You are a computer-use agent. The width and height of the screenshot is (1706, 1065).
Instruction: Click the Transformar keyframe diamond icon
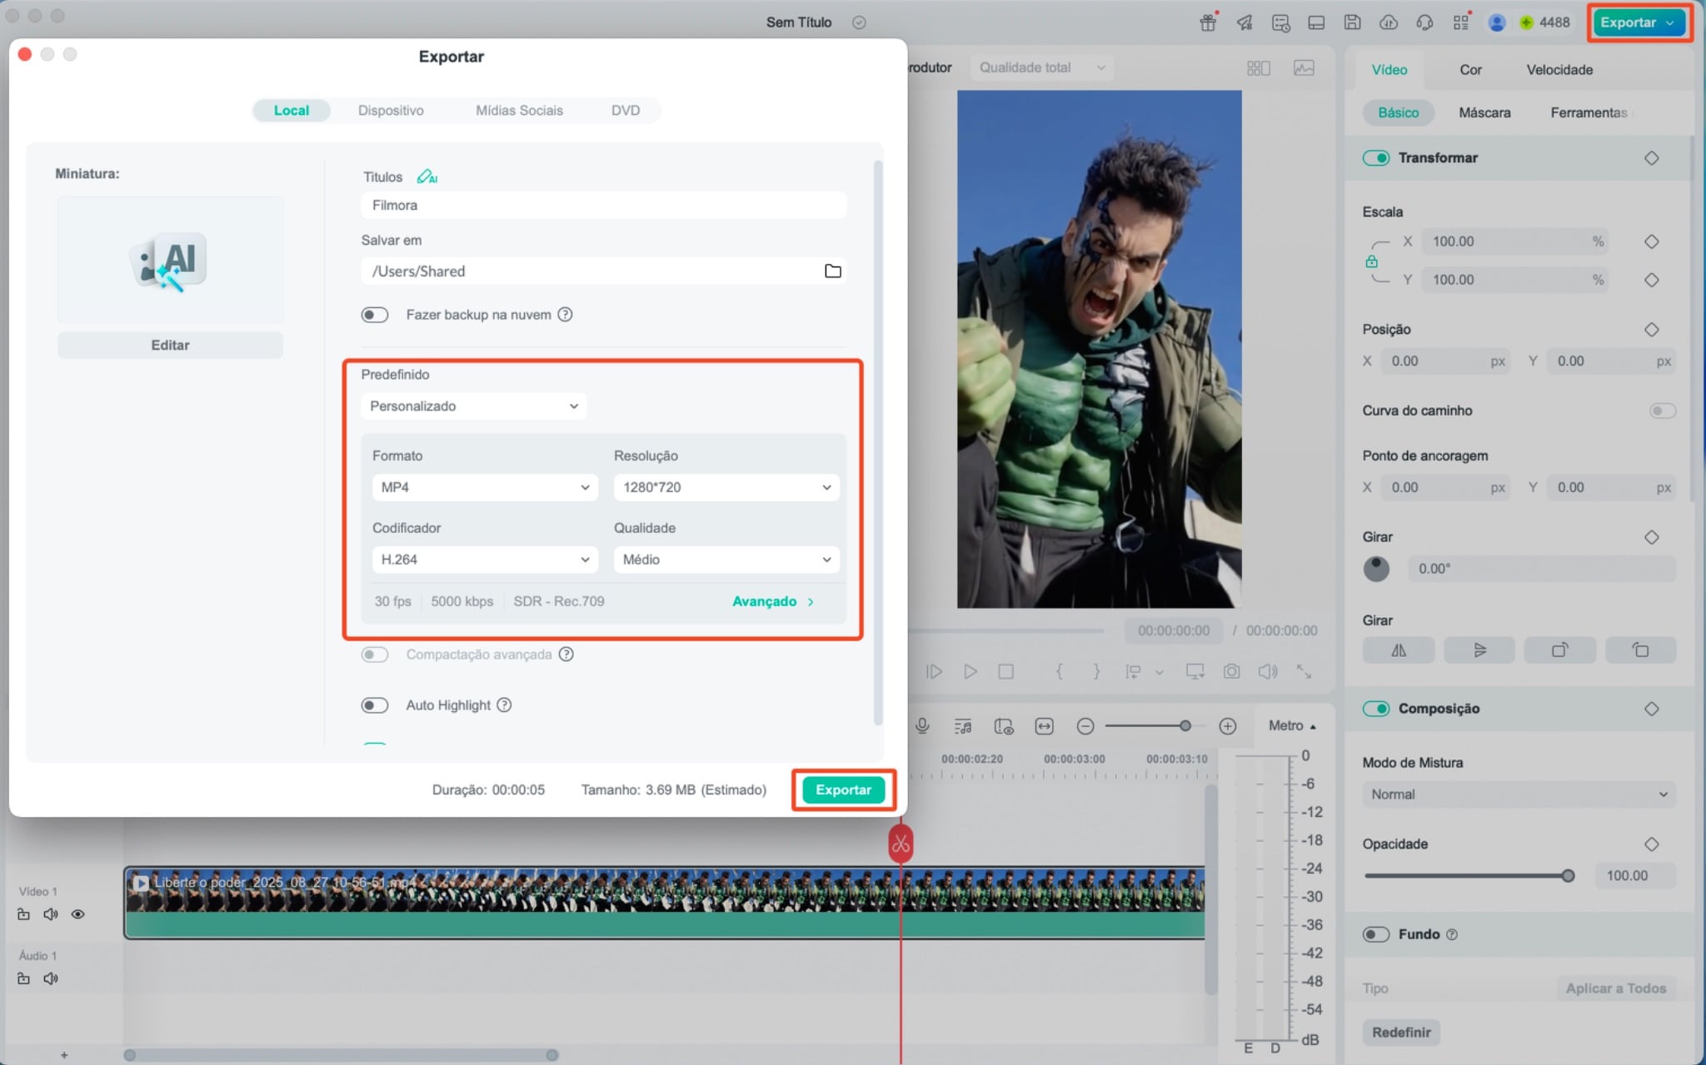coord(1651,158)
